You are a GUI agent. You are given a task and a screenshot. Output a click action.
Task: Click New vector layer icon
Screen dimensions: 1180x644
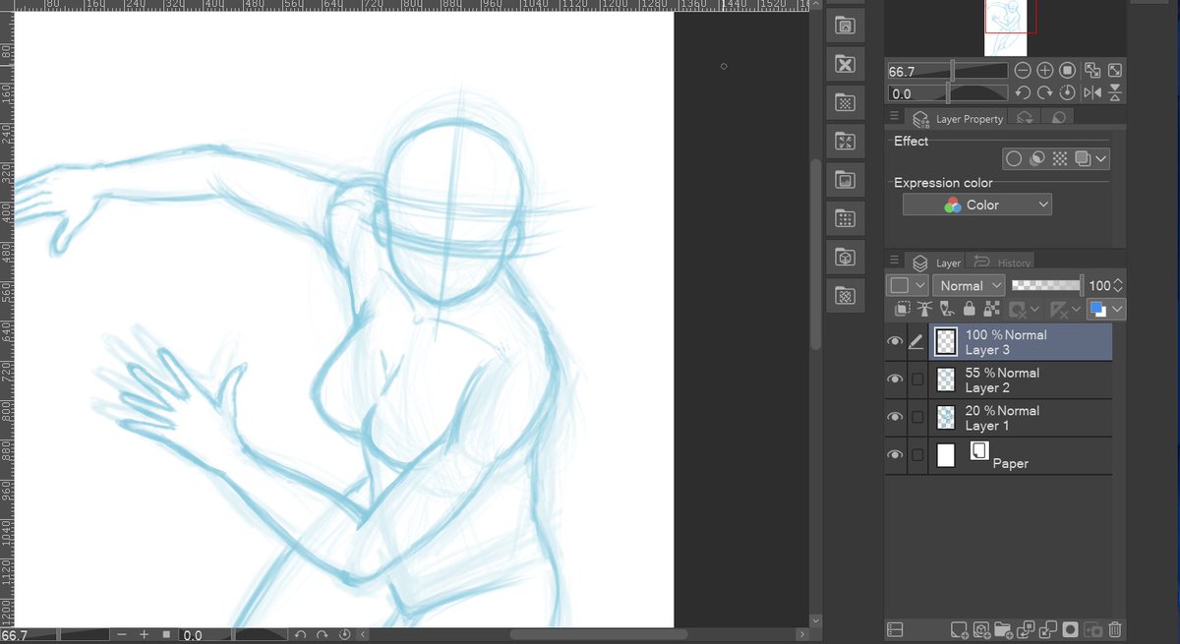tap(981, 629)
